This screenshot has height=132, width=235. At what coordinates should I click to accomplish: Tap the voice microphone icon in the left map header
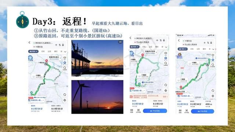coord(63,45)
